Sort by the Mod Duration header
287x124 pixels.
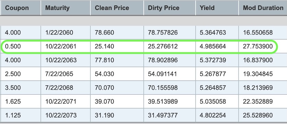tap(263, 8)
